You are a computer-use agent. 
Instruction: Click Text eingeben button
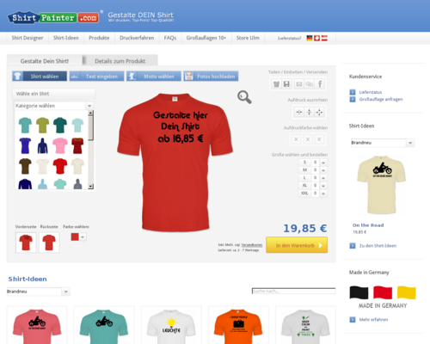(x=96, y=77)
